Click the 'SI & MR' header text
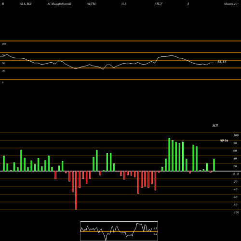The image size is (241, 241). pyautogui.click(x=26, y=4)
